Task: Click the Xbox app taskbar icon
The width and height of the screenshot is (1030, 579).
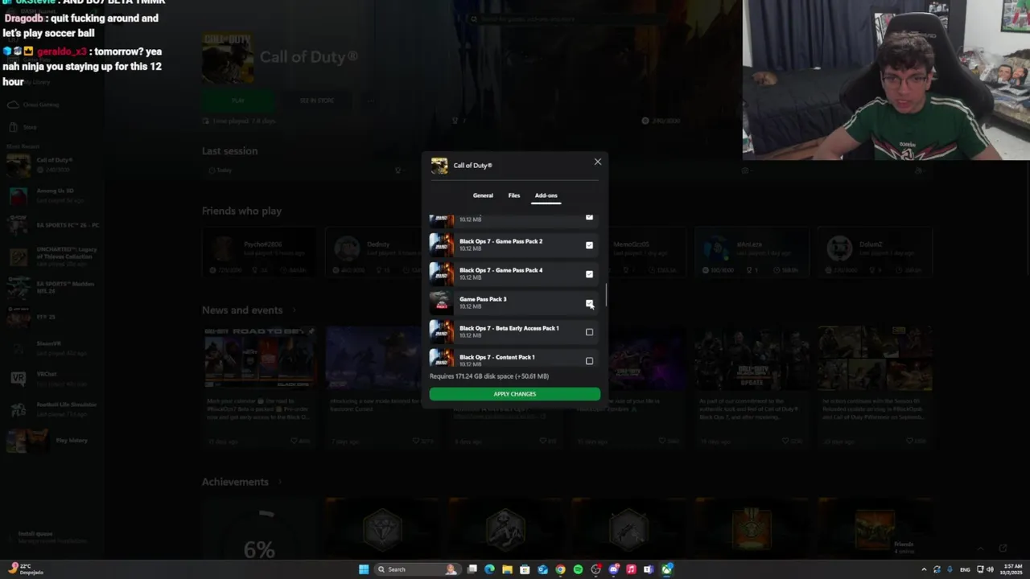Action: [x=666, y=569]
